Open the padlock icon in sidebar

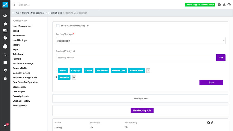point(5,78)
